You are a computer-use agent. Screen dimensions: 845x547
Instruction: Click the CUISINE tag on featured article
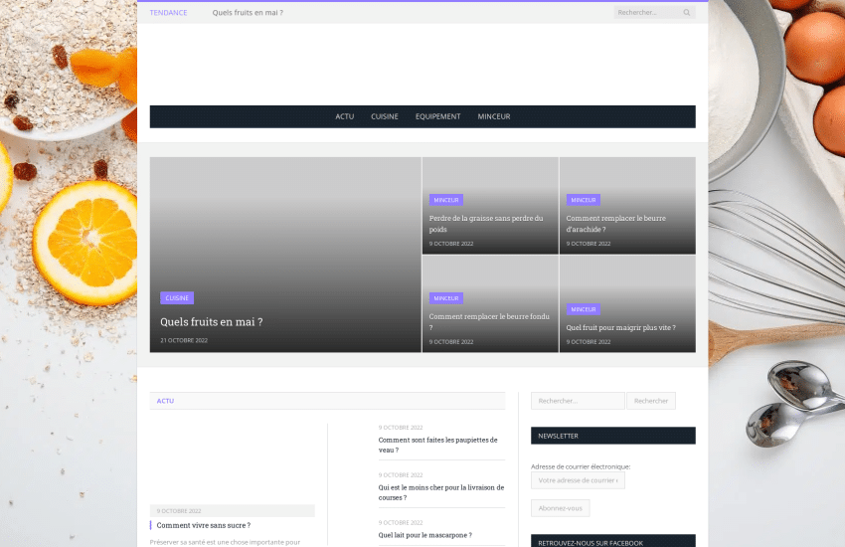[177, 297]
